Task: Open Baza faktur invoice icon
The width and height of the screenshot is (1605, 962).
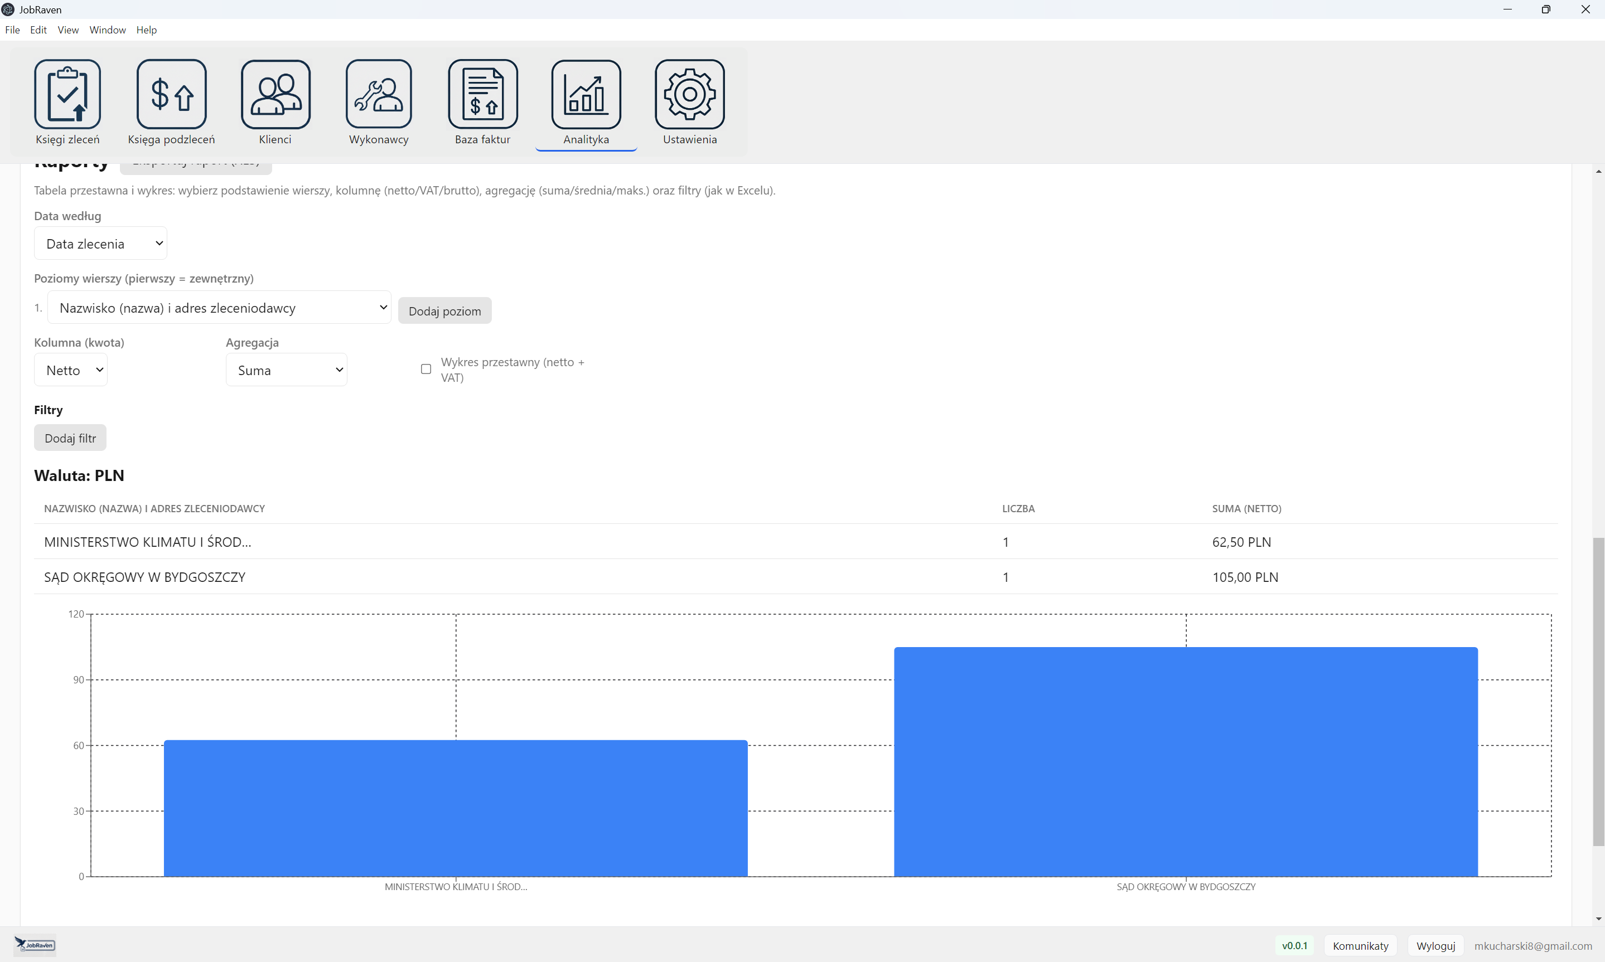Action: coord(482,95)
